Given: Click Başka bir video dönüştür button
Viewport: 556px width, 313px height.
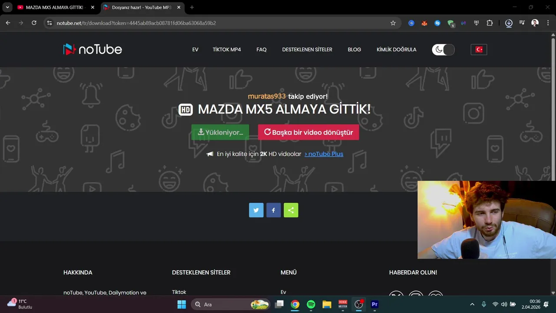Looking at the screenshot, I should point(308,132).
